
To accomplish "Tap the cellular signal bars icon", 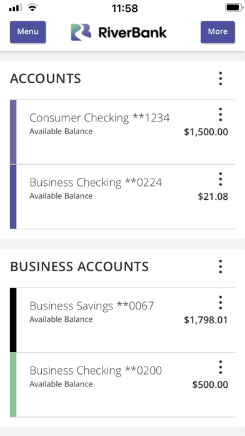I will click(15, 8).
